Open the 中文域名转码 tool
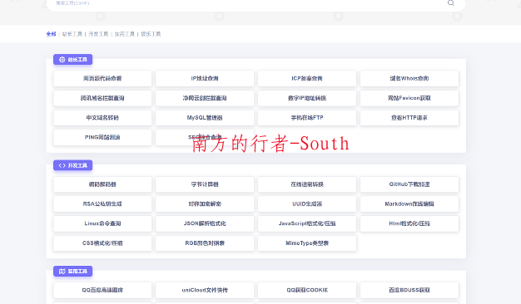 point(102,117)
